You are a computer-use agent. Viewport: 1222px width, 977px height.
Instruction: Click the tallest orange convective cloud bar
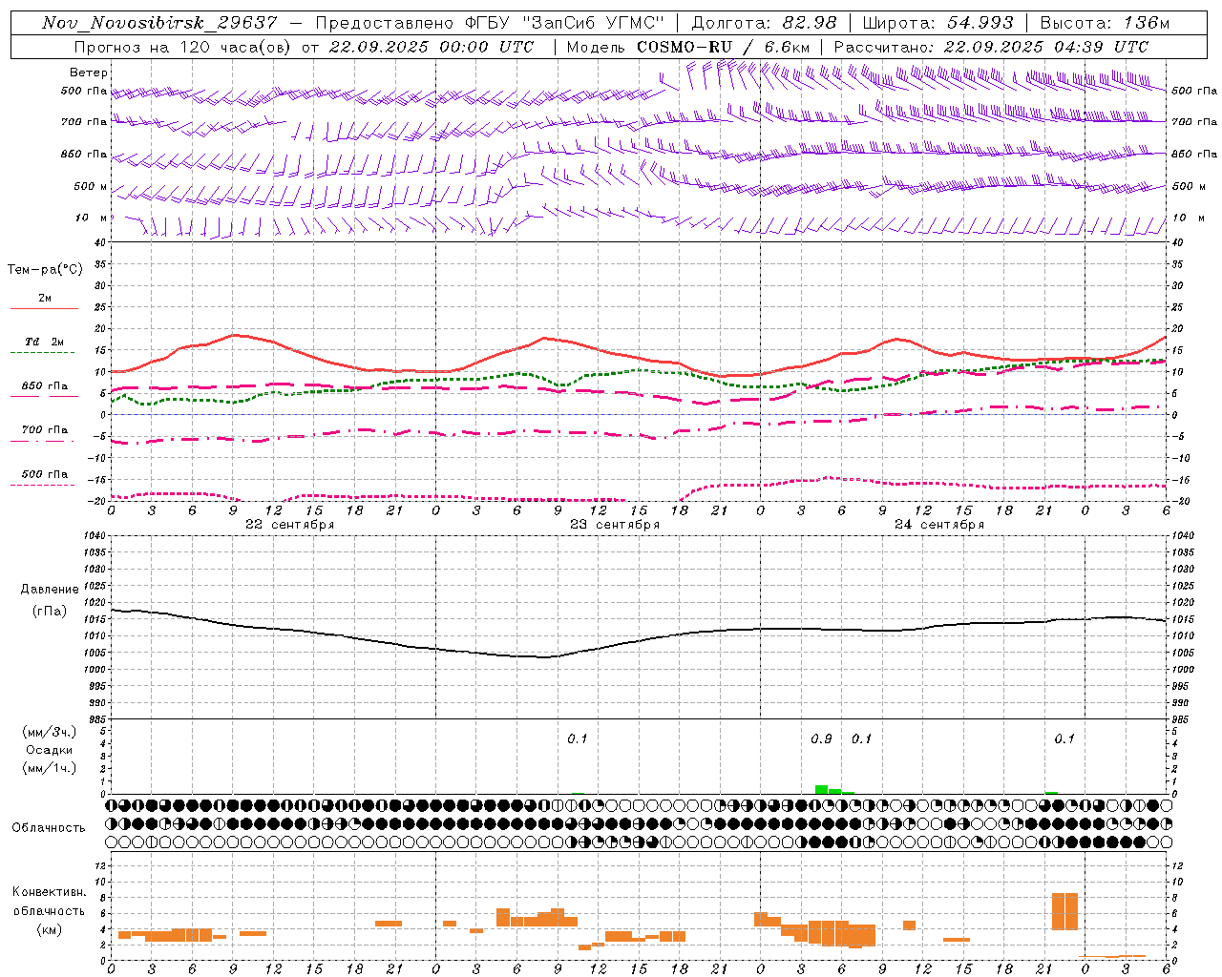pyautogui.click(x=1064, y=911)
